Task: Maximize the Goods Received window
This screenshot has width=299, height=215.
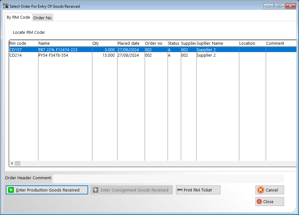Action: [x=279, y=6]
